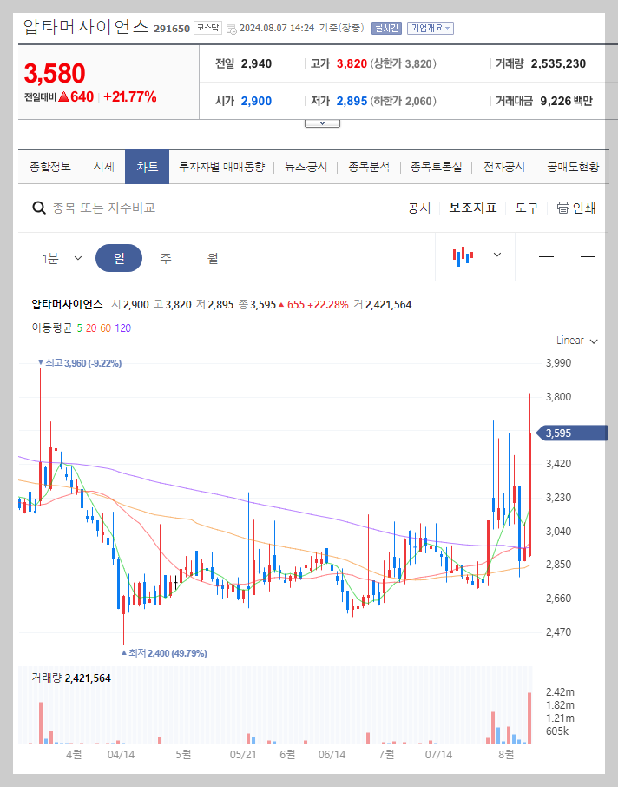Open the 공매도현황 tab
Image resolution: width=618 pixels, height=787 pixels.
(573, 167)
